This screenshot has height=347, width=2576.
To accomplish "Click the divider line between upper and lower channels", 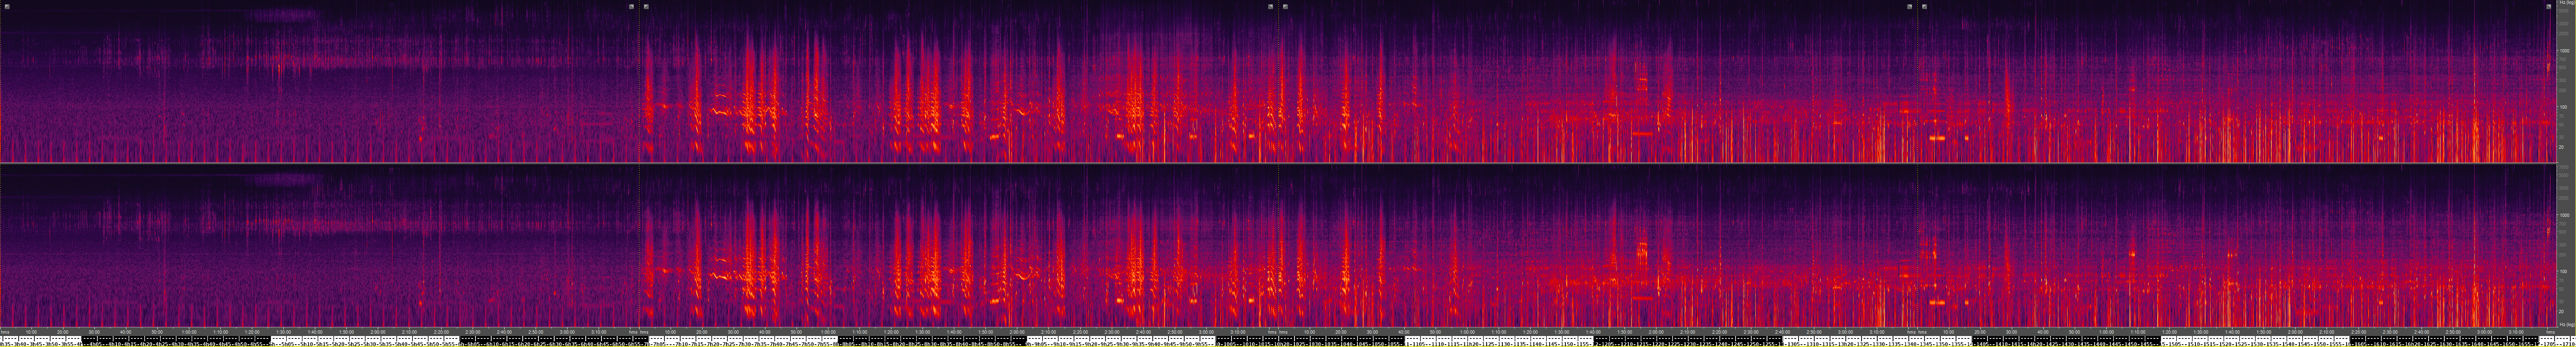I will tap(1280, 163).
